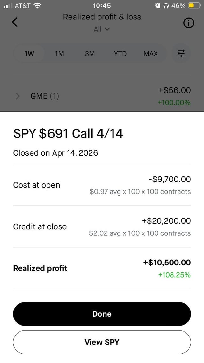Open the All accounts dropdown
The width and height of the screenshot is (204, 363).
coord(102,29)
